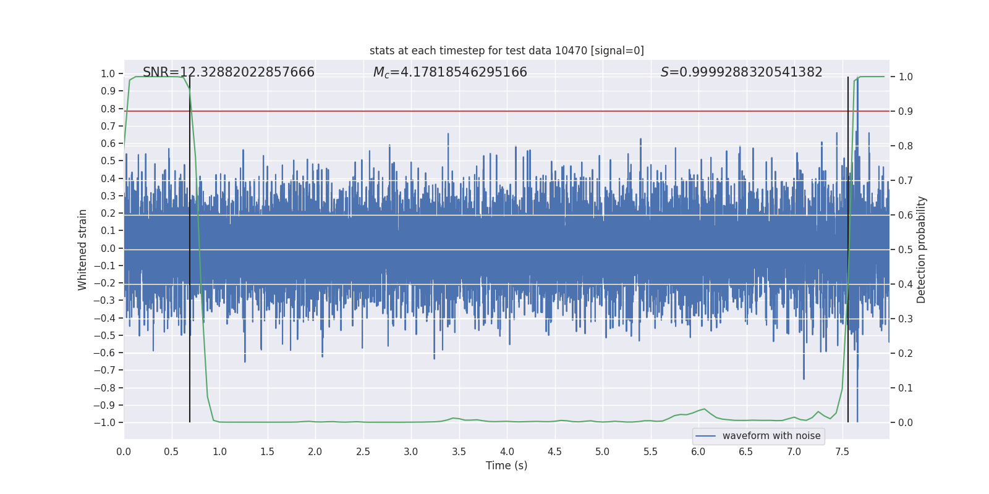Click the 7.5 tick label on time axis
Viewport: 989px width, 494px height.
[842, 452]
